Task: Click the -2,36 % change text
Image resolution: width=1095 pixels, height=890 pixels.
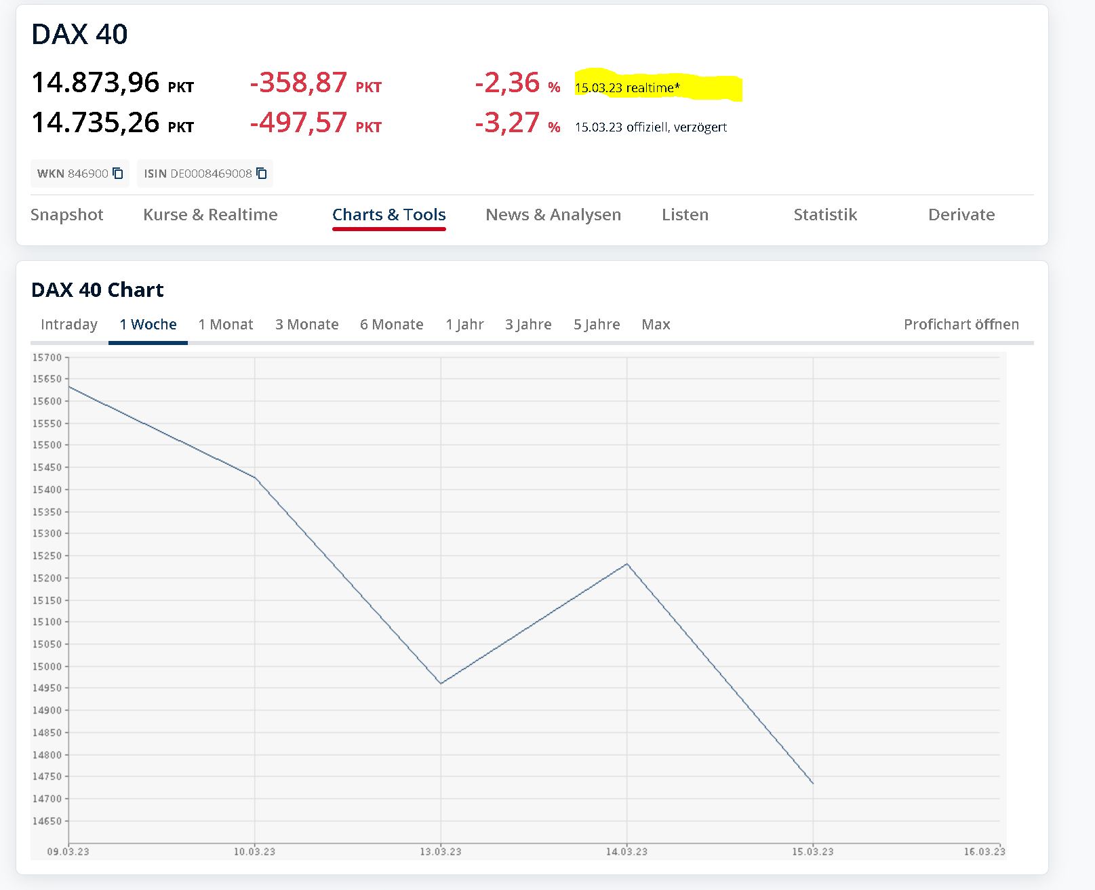Action: click(x=518, y=83)
